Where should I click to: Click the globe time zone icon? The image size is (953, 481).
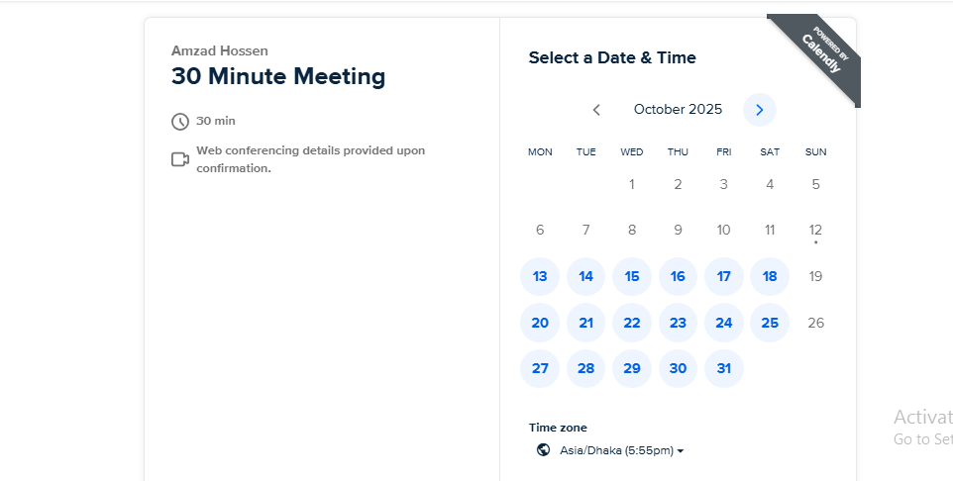coord(543,450)
